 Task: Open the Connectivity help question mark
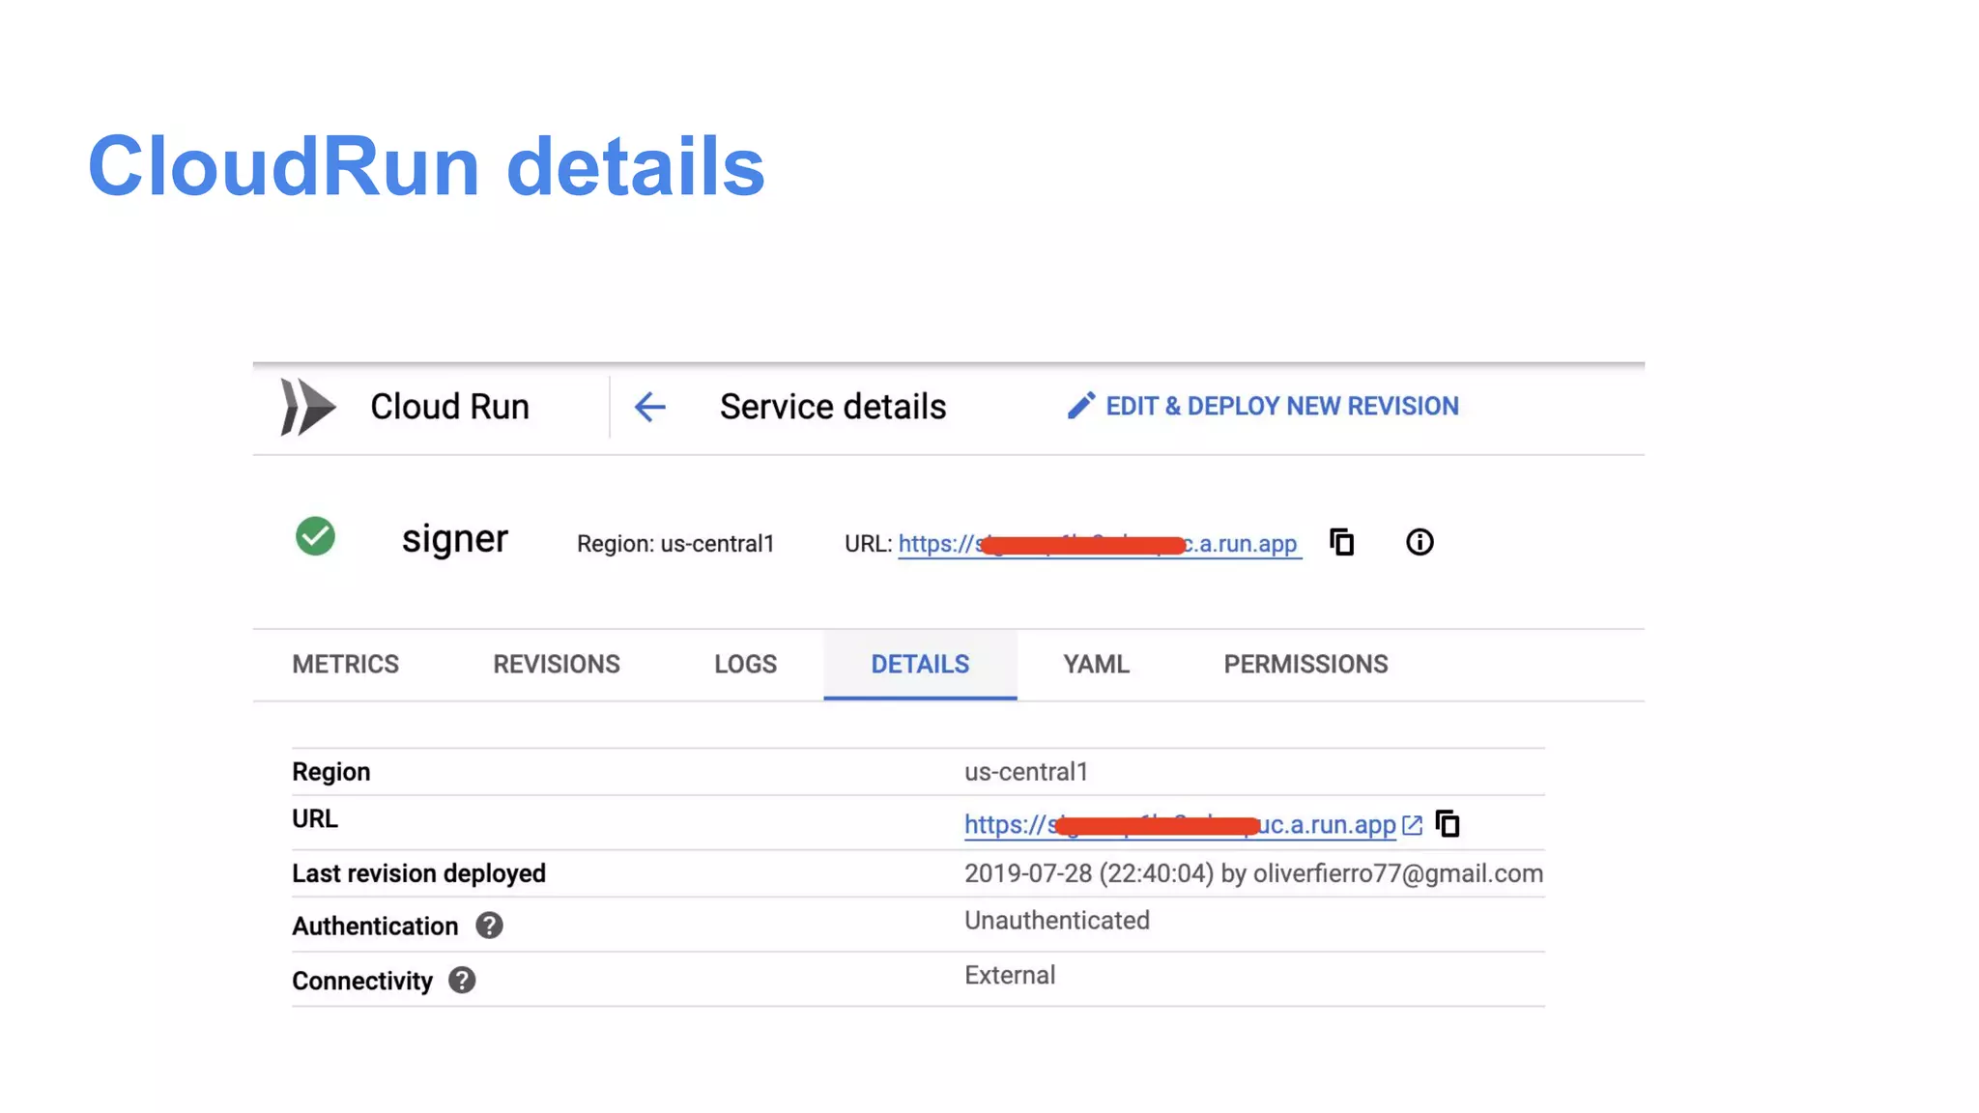click(x=462, y=981)
